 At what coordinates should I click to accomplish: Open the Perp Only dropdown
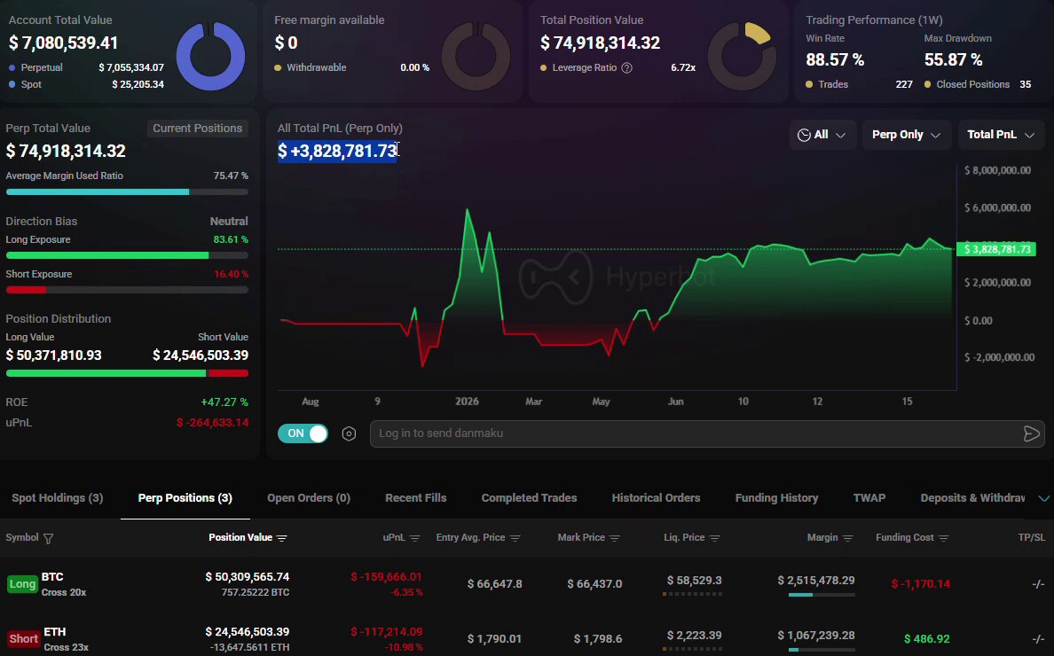pyautogui.click(x=906, y=135)
